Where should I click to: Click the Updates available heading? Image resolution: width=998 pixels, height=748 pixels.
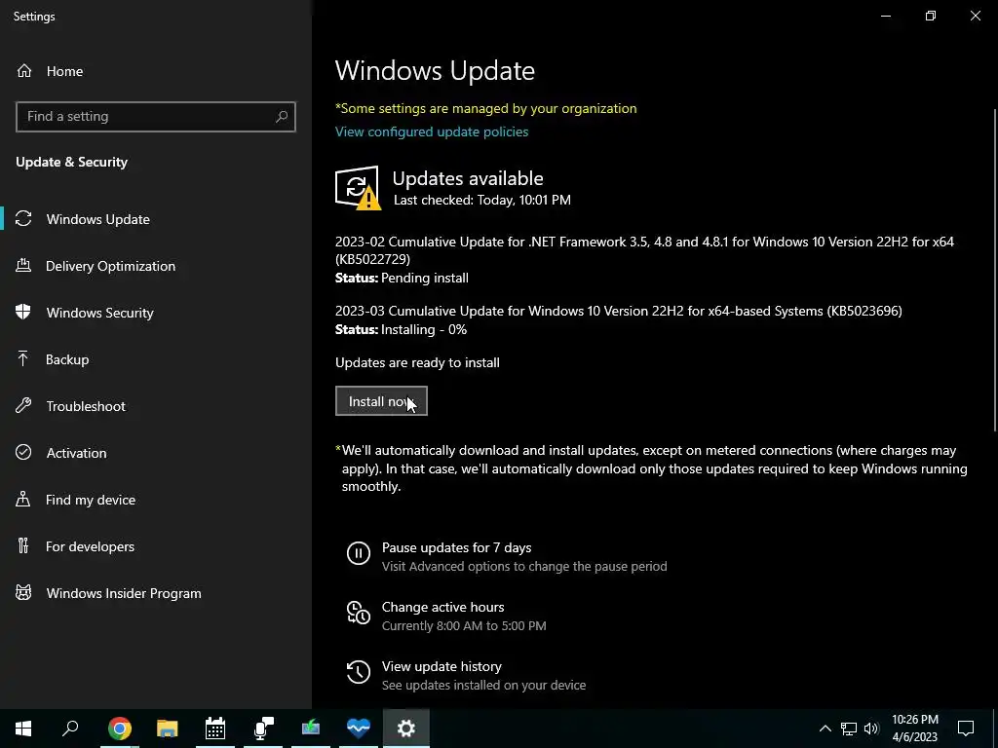pos(468,178)
